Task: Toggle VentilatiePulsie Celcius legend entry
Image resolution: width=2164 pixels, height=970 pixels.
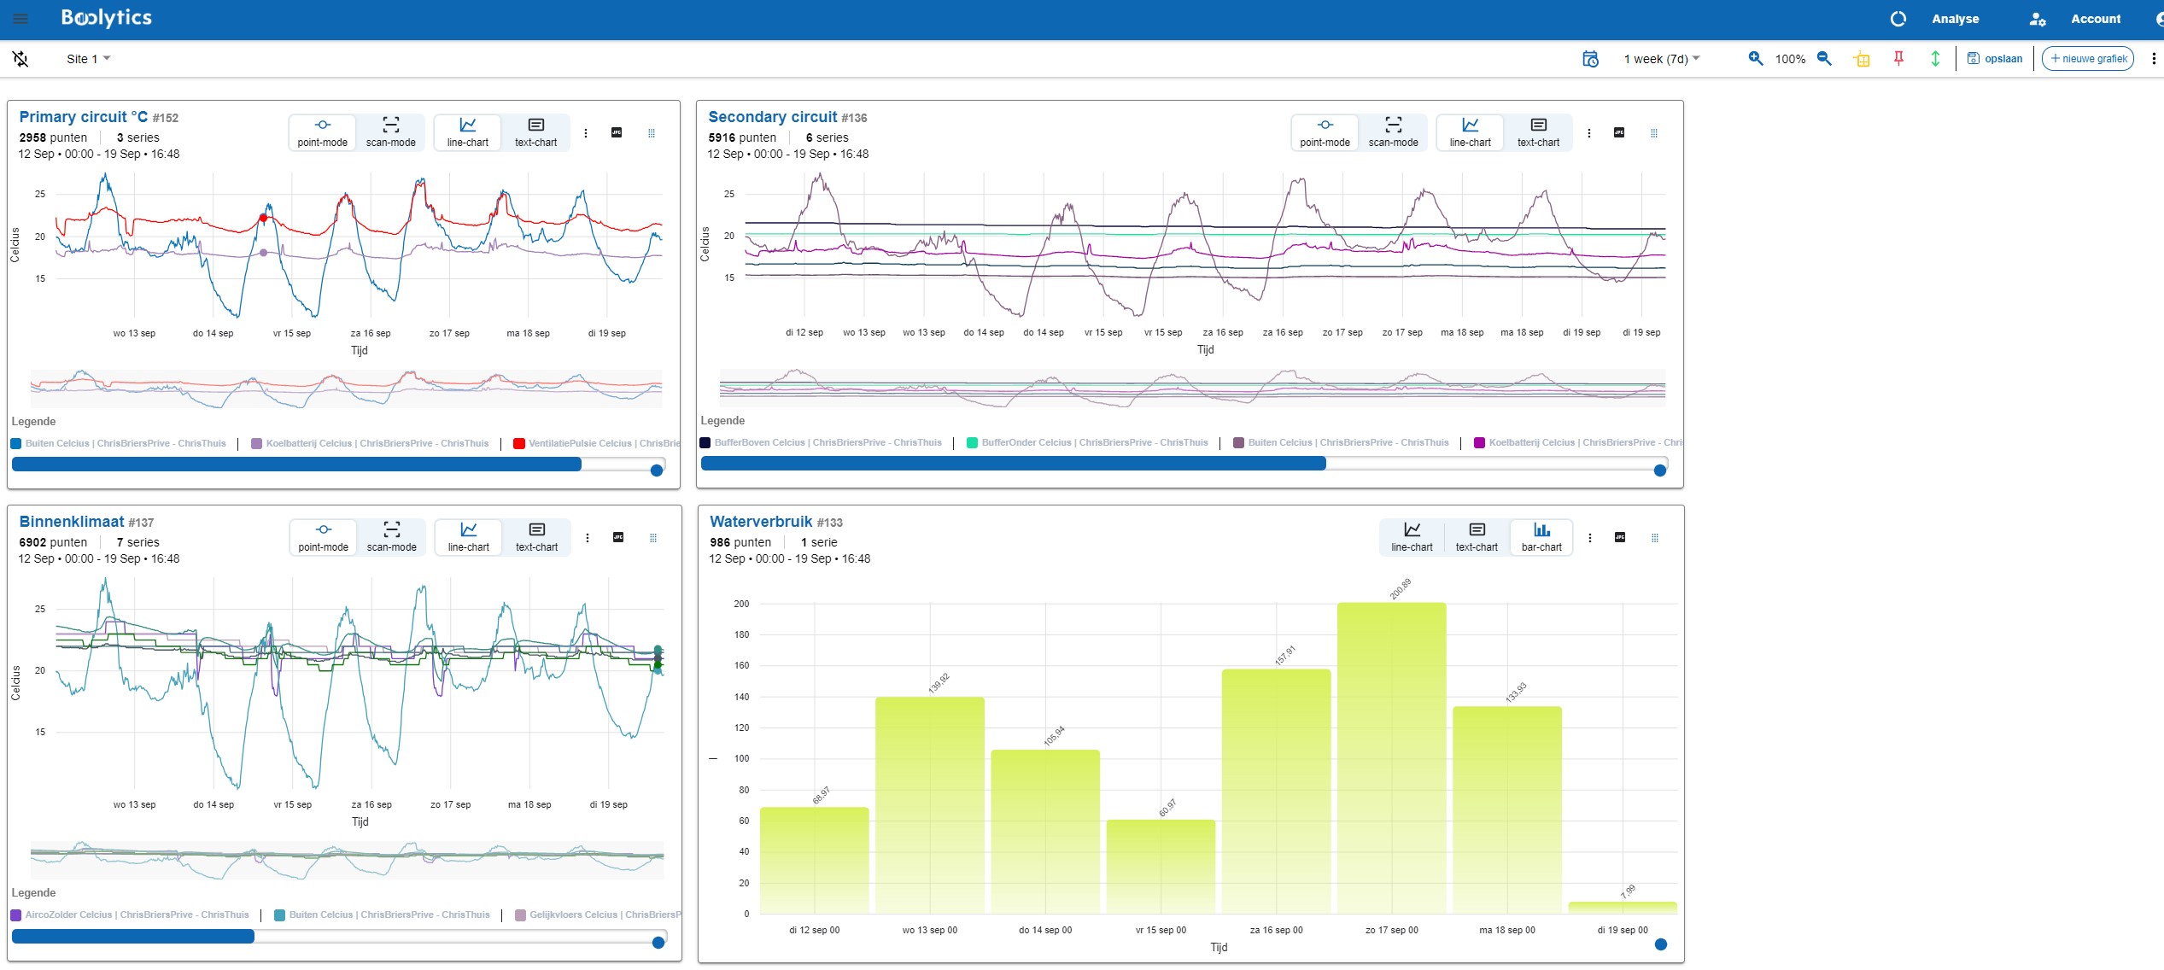Action: click(x=597, y=443)
